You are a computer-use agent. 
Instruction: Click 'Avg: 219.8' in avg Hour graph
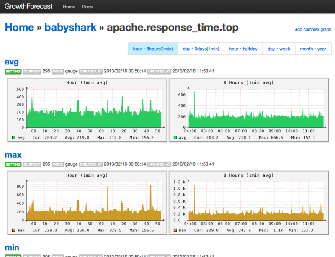pos(77,138)
